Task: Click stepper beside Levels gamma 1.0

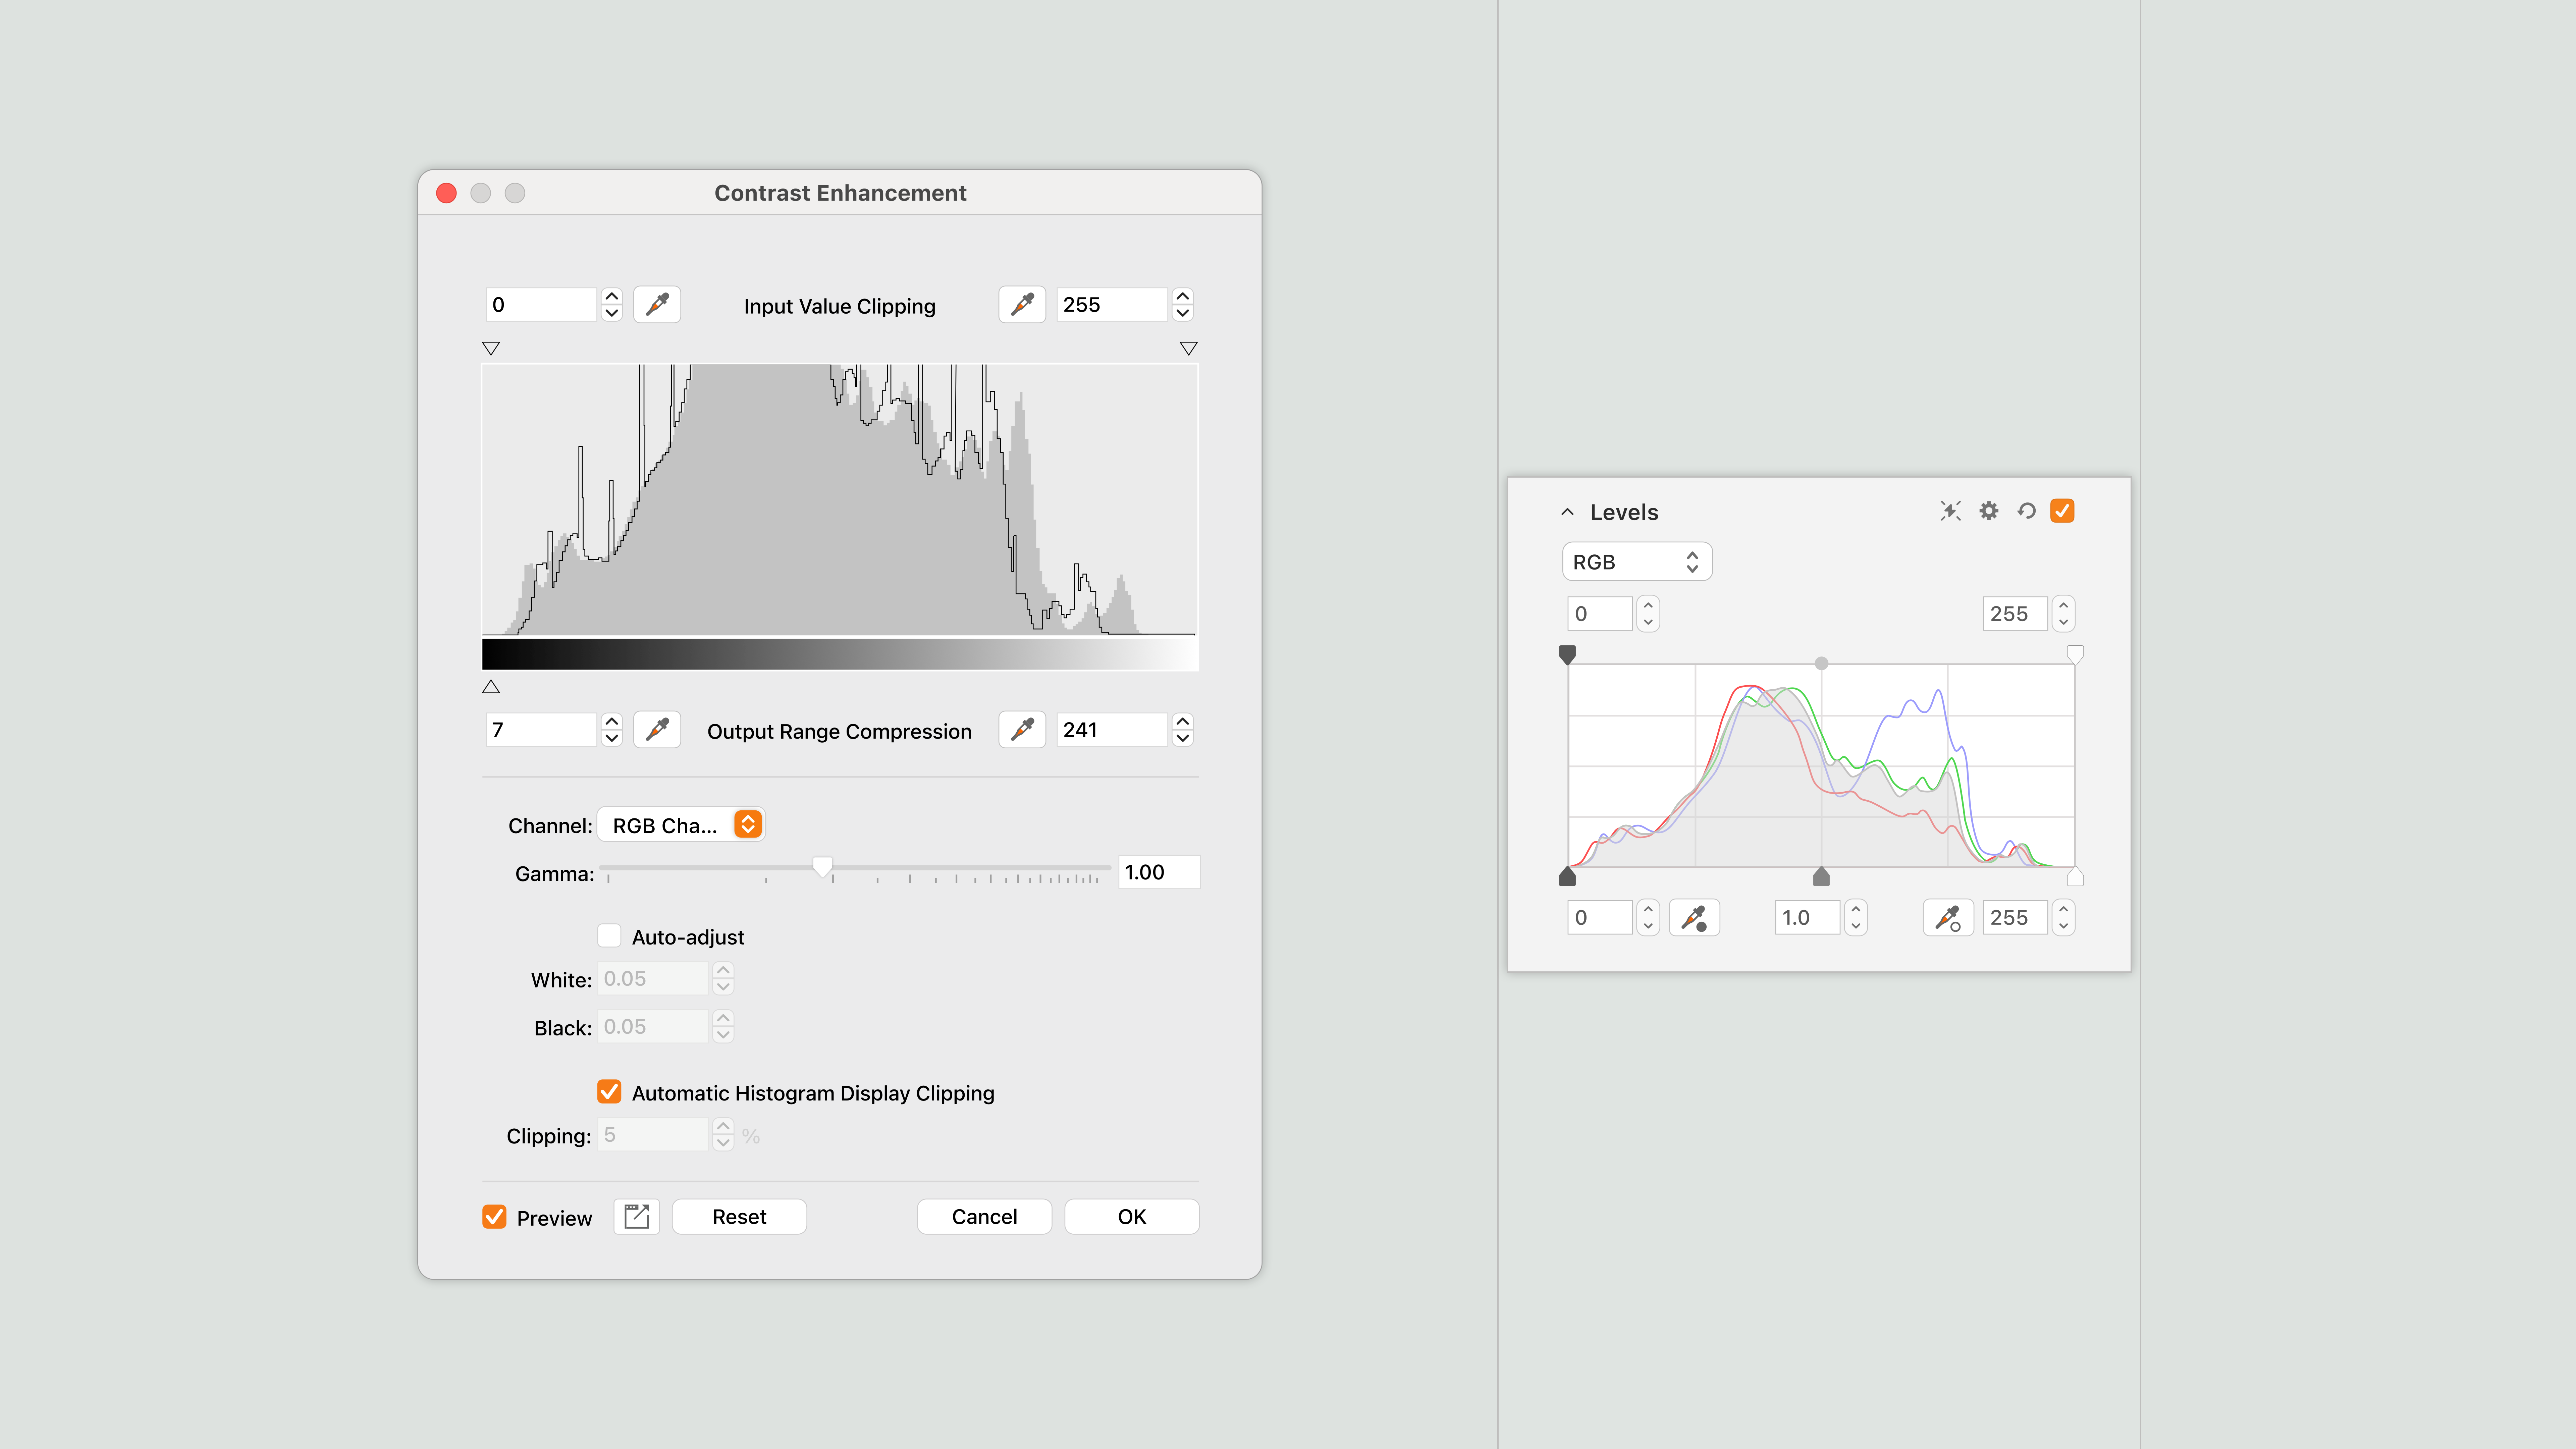Action: click(1856, 918)
